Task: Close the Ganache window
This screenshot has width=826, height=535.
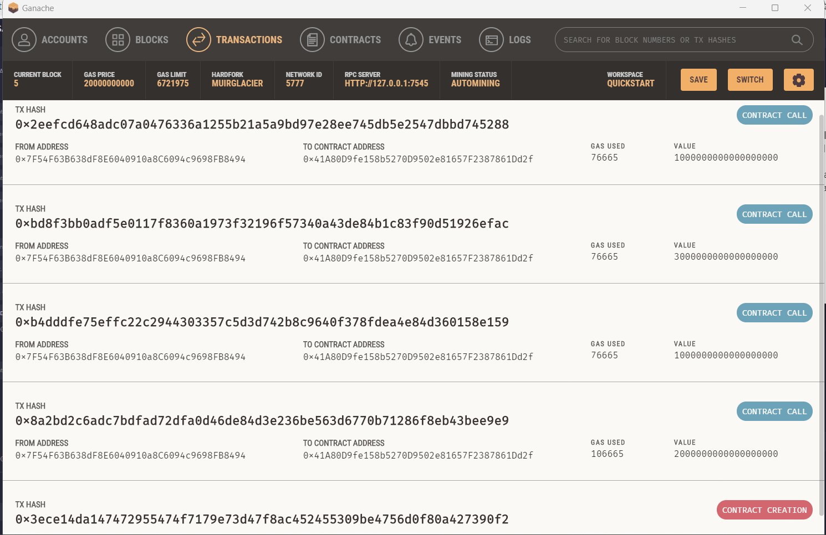Action: (x=808, y=8)
